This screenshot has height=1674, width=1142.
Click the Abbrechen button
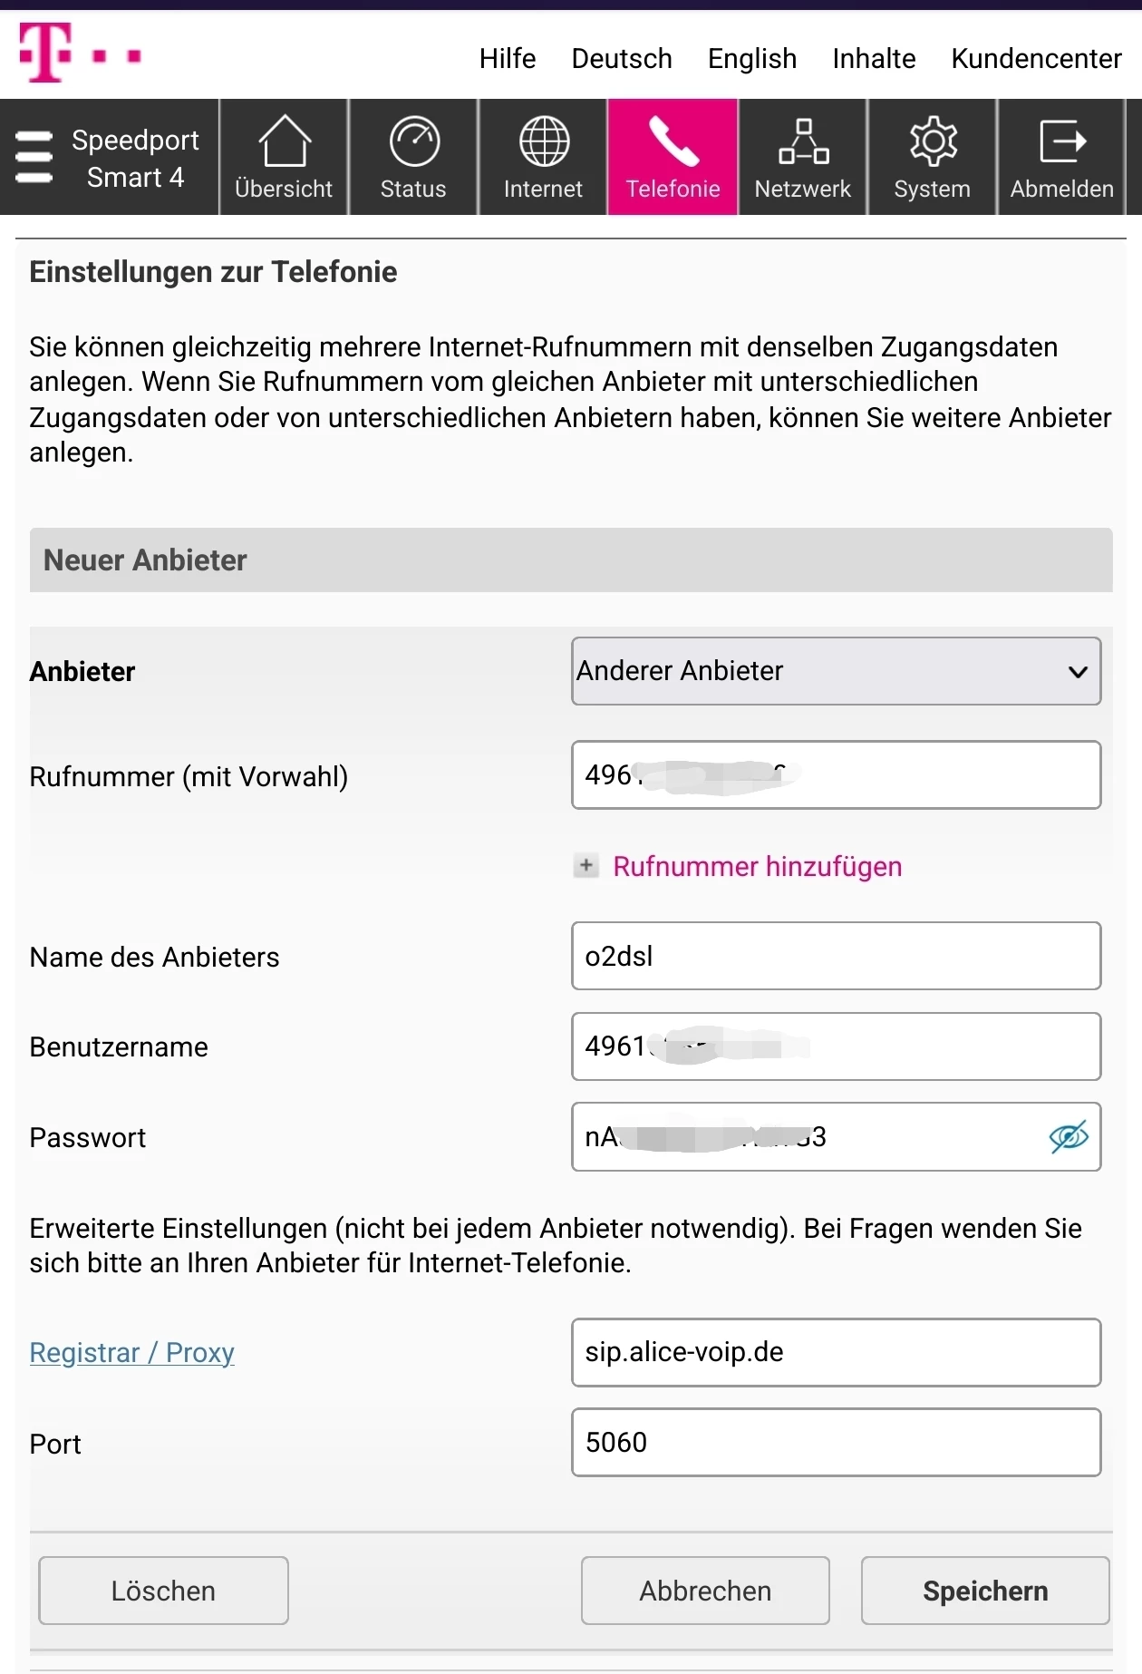point(705,1591)
